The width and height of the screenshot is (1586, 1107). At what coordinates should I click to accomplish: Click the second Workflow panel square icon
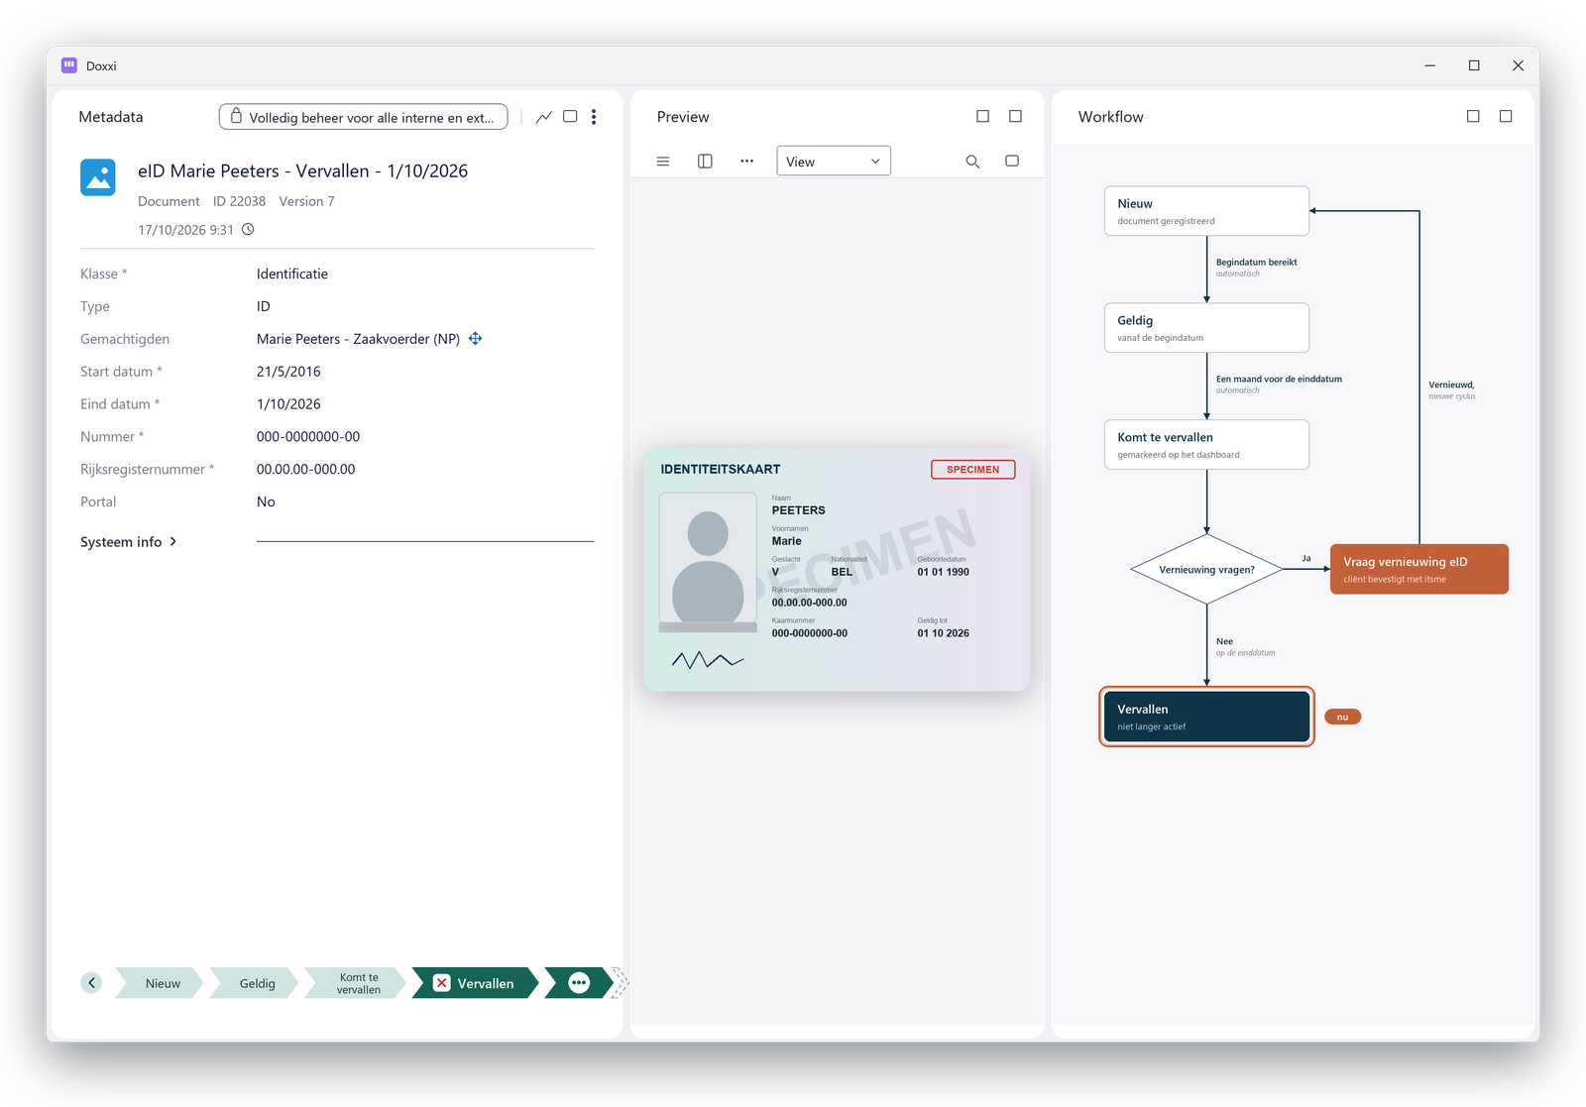pos(1506,117)
